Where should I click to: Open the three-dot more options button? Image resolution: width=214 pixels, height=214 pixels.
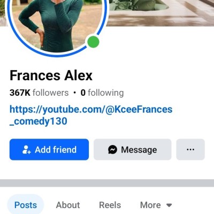tap(190, 149)
